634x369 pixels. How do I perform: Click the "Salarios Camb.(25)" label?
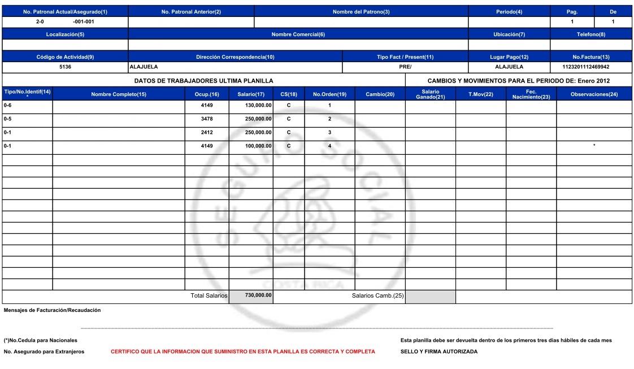(x=377, y=296)
